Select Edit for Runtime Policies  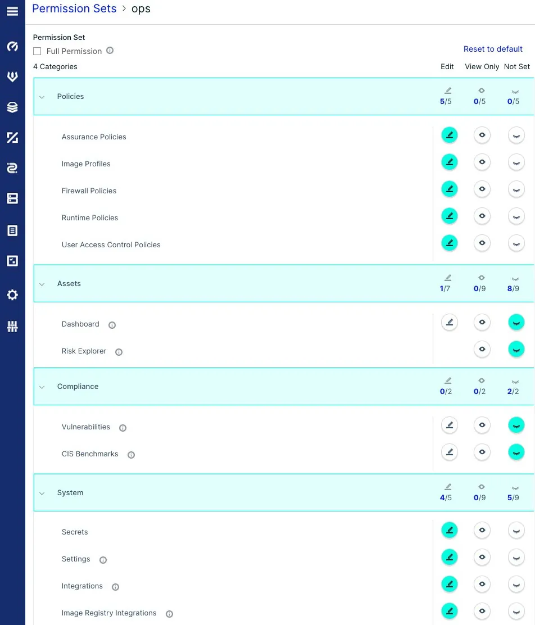click(449, 216)
